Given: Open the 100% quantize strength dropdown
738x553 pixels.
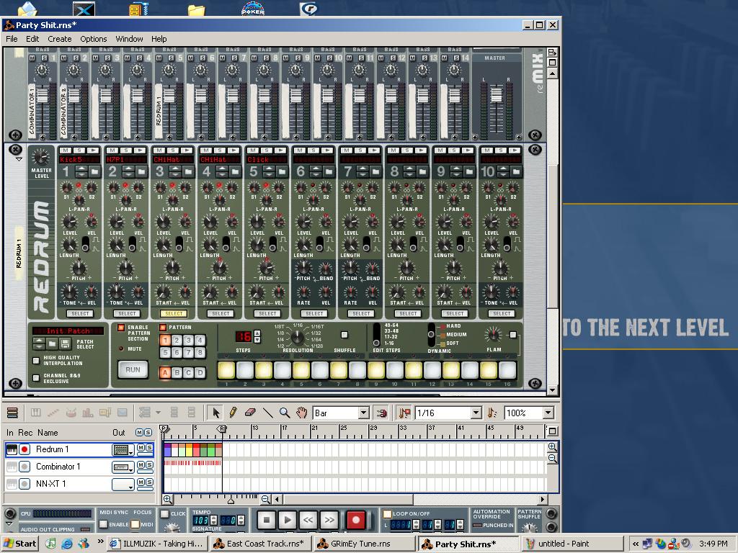Looking at the screenshot, I should (548, 413).
